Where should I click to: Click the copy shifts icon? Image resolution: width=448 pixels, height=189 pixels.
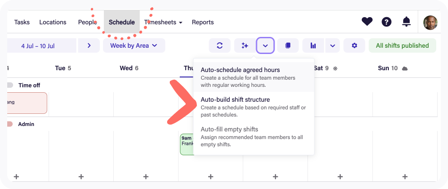288,45
